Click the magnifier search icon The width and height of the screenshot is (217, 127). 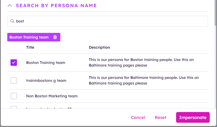12,21
